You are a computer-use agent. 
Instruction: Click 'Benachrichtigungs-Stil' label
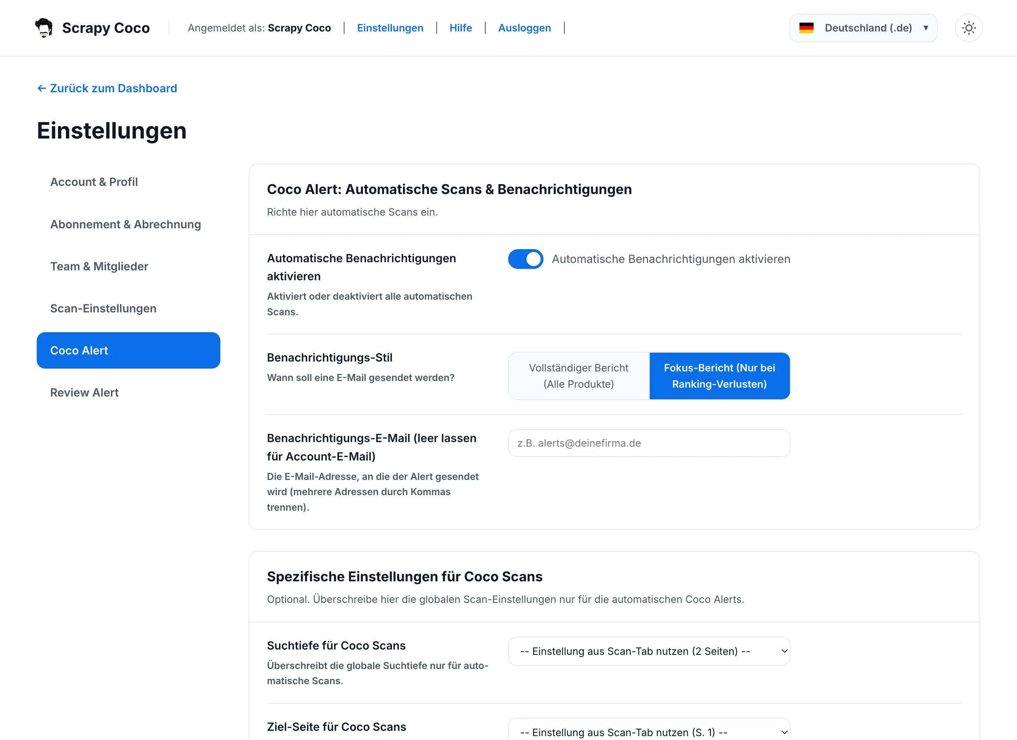[x=329, y=358]
